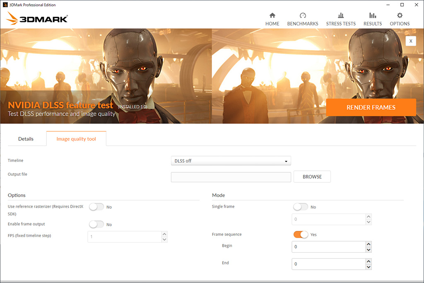Maximize the 3DMark window

[402, 5]
